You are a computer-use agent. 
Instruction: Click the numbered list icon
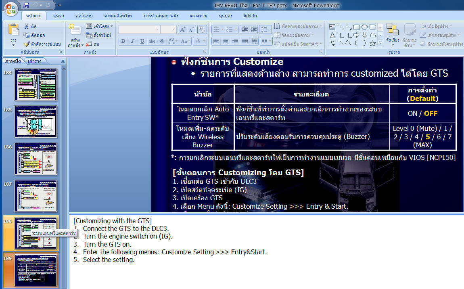click(231, 29)
